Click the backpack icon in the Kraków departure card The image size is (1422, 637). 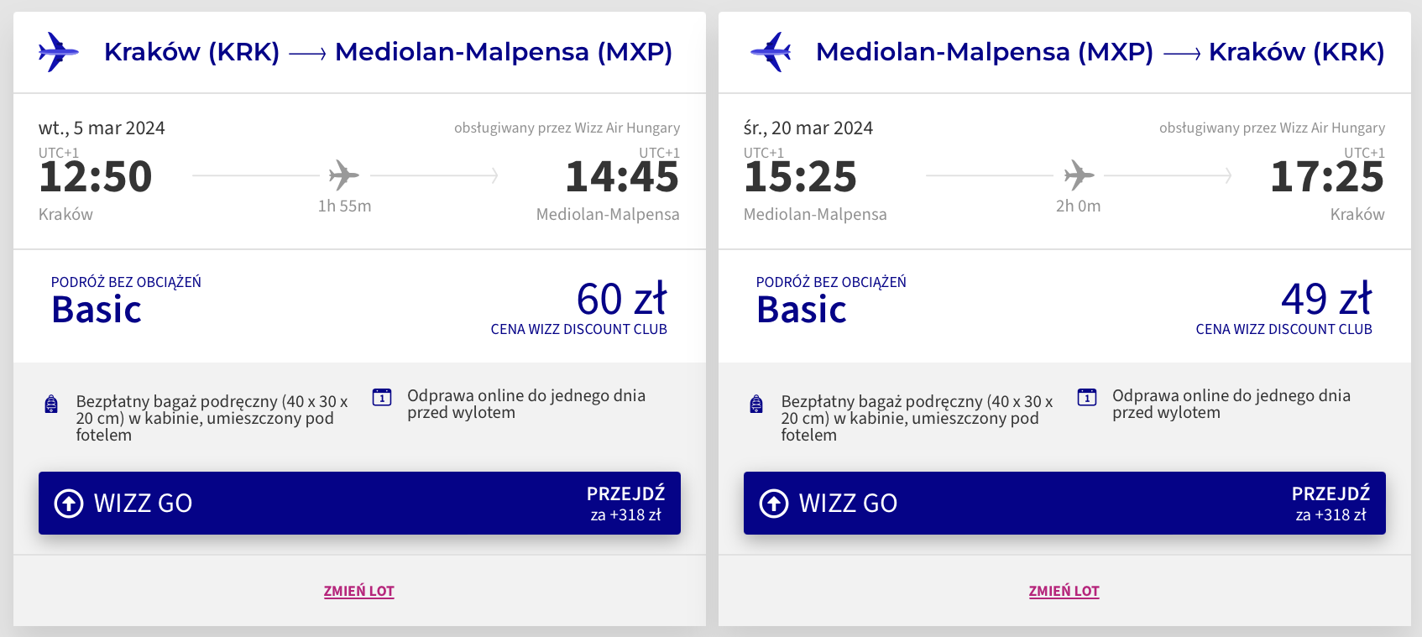tap(51, 405)
